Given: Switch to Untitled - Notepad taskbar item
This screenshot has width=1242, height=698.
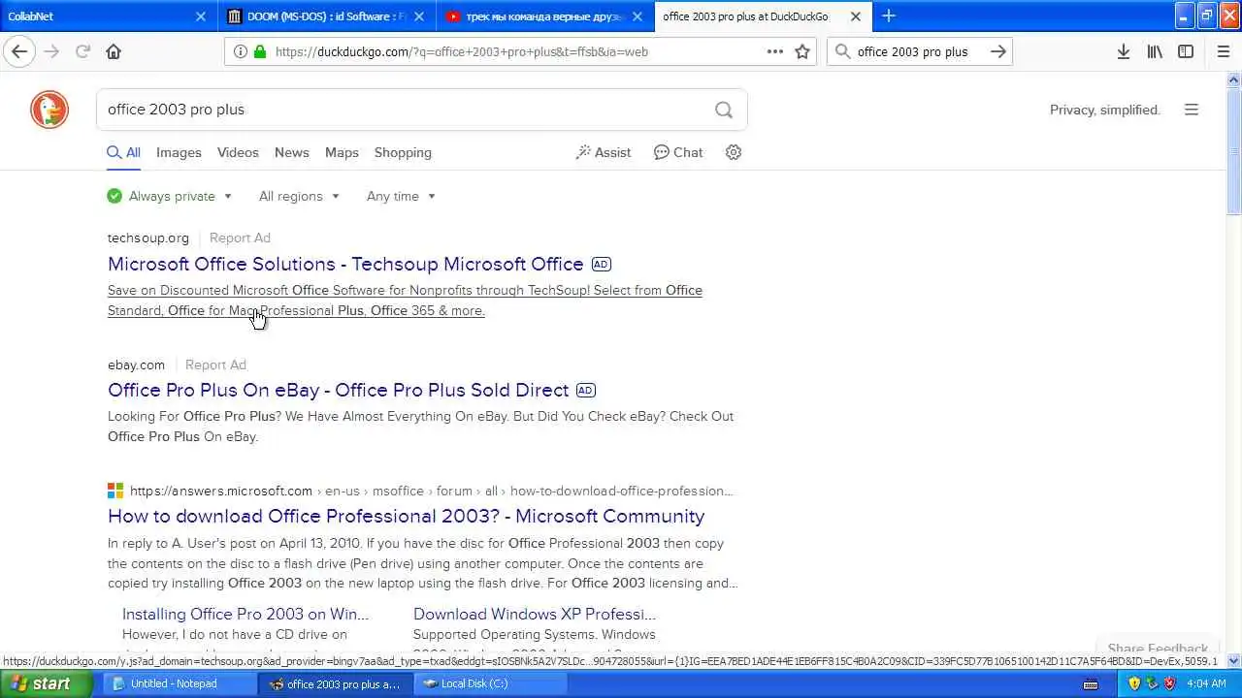Looking at the screenshot, I should tap(180, 683).
